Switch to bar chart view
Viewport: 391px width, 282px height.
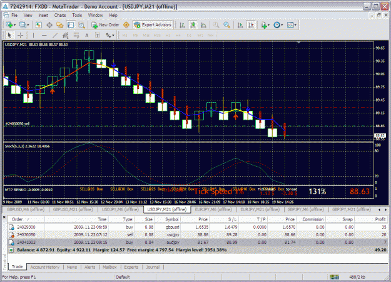(x=182, y=25)
